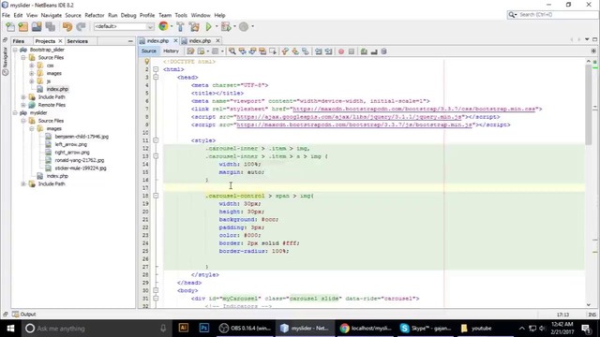Expand the Remote Files node
Screen dimensions: 600x337
pyautogui.click(x=23, y=105)
